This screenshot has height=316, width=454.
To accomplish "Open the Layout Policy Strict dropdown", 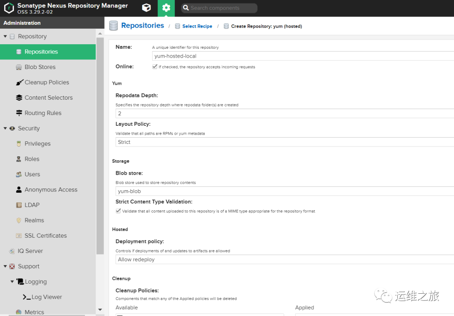I will point(285,142).
